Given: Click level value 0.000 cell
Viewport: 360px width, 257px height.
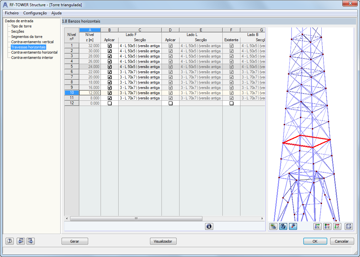Looking at the screenshot, I should click(x=90, y=103).
